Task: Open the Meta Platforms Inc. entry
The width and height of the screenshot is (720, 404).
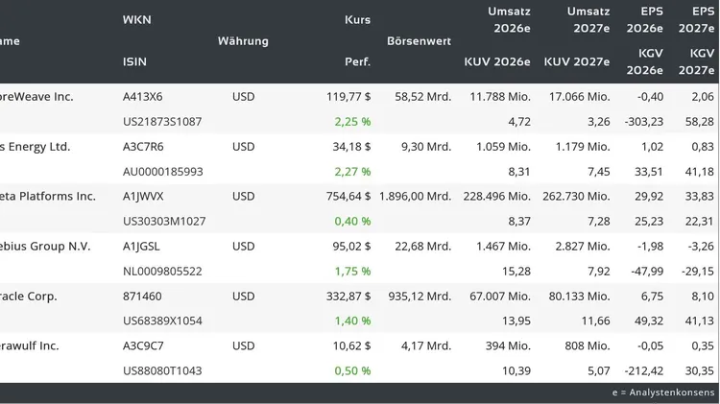Action: 48,197
